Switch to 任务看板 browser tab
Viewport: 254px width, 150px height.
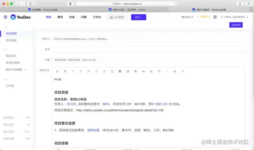click(42, 9)
